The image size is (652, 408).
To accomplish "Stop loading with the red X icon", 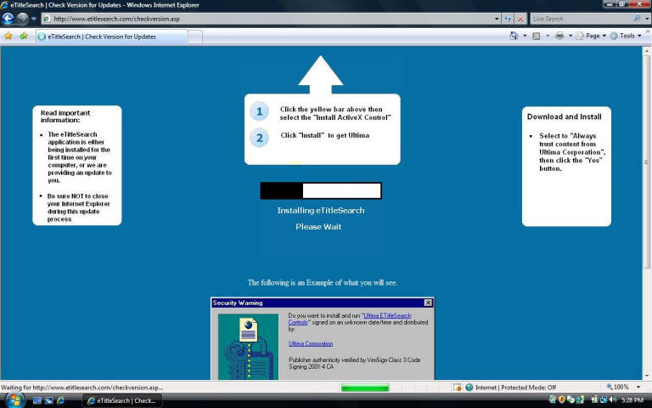I will click(520, 19).
